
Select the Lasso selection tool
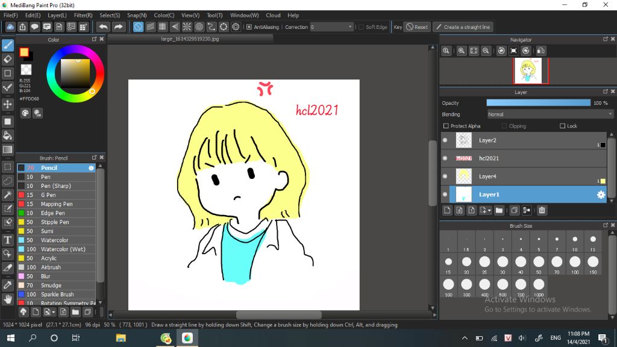click(x=7, y=181)
